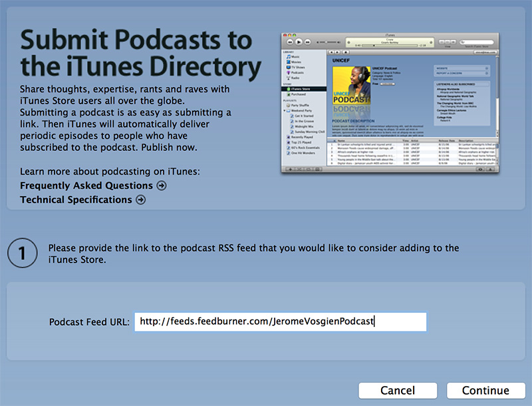Click the iTunes window preview image
This screenshot has height=406, width=532.
(x=390, y=103)
